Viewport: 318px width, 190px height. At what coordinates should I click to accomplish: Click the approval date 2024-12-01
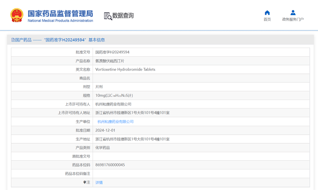click(x=106, y=130)
